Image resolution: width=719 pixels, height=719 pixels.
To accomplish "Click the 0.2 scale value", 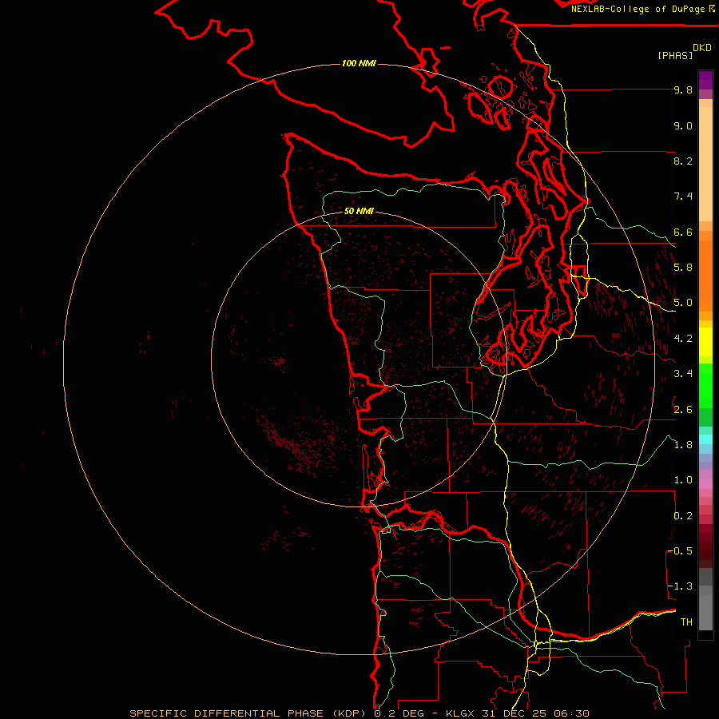I will (x=683, y=516).
